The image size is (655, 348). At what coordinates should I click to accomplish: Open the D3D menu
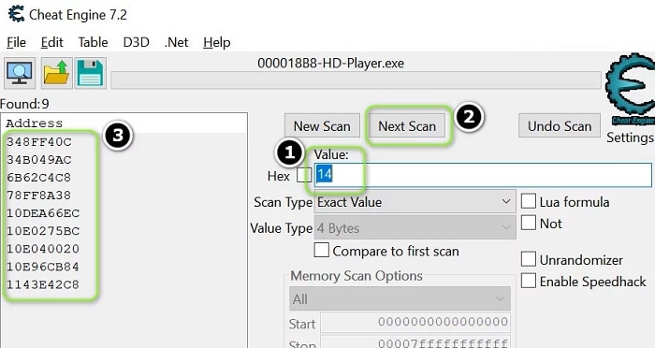[x=137, y=42]
